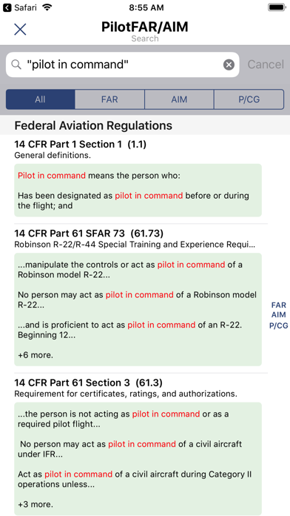Tap the battery indicator icon
The height and width of the screenshot is (516, 290).
coord(277,7)
